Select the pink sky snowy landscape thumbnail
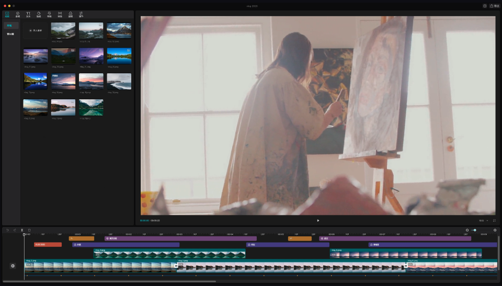The height and width of the screenshot is (286, 502). (91, 82)
